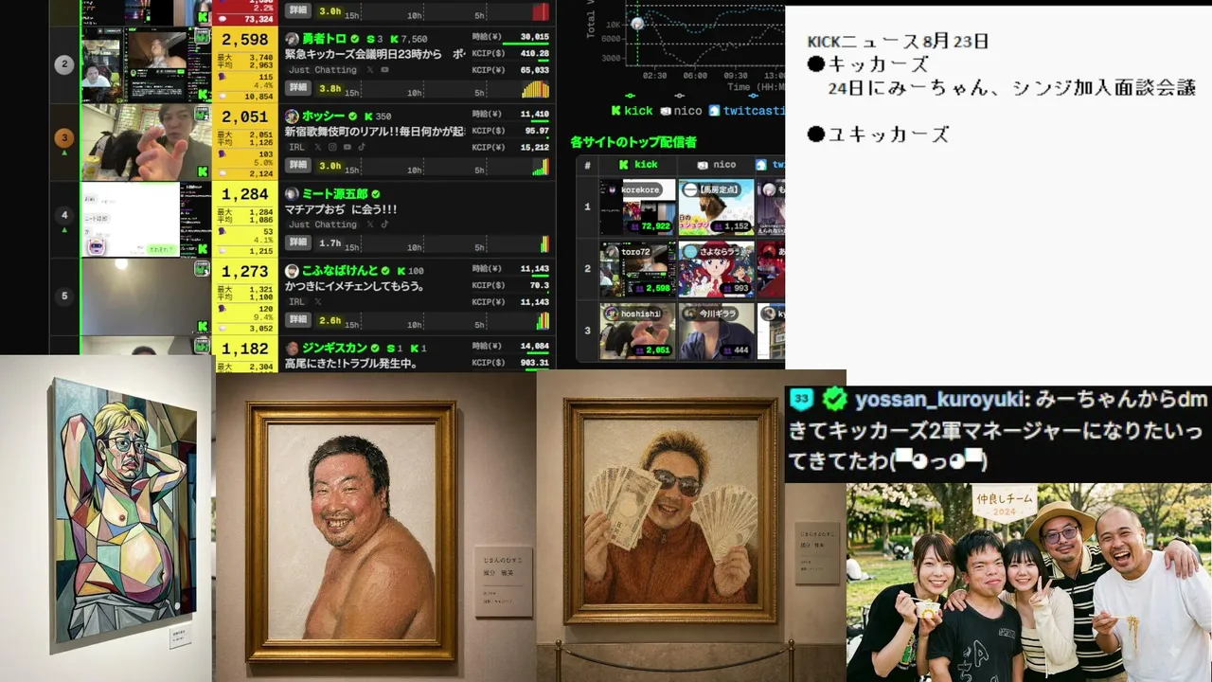Viewport: 1212px width, 682px height.
Task: Open the stream preview in ホッシー's row
Action: click(146, 142)
